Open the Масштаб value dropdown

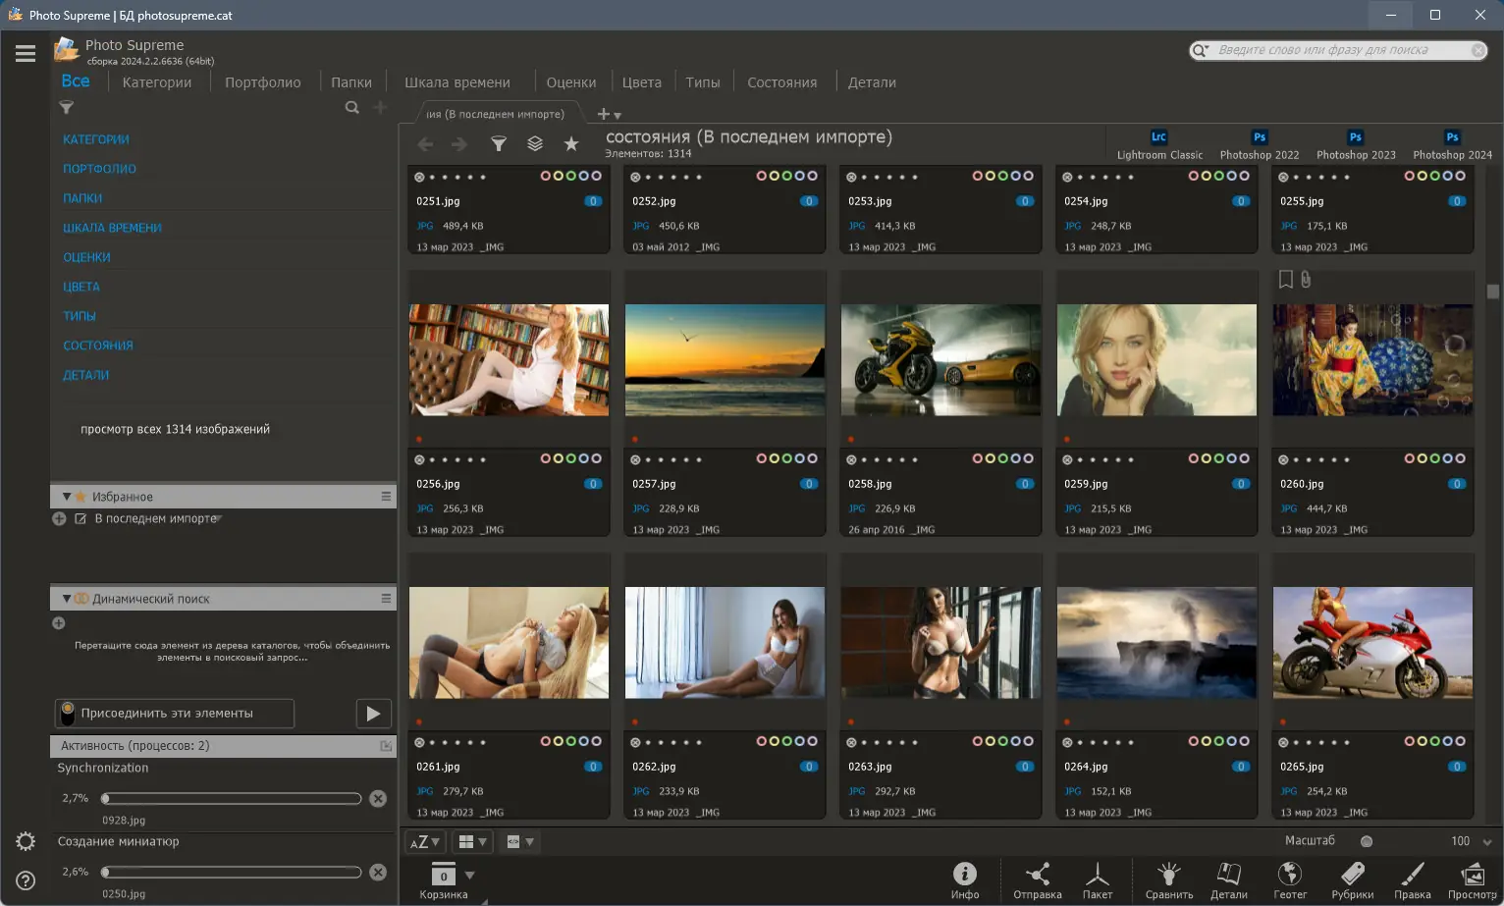1487,842
